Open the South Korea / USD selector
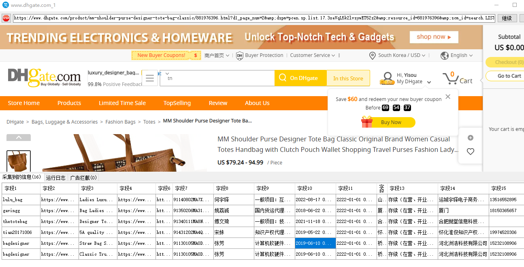The width and height of the screenshot is (524, 267). [402, 55]
